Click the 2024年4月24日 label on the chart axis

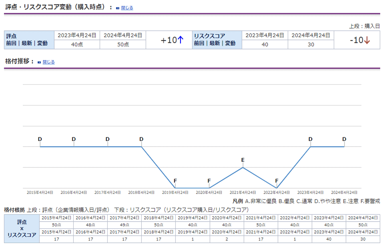coord(344,192)
